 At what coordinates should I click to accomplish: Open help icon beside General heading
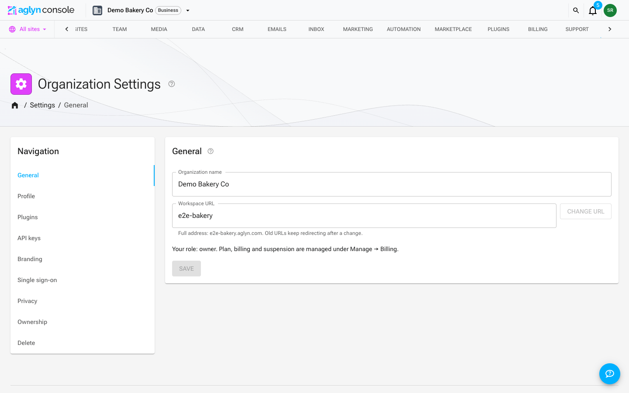coord(211,151)
